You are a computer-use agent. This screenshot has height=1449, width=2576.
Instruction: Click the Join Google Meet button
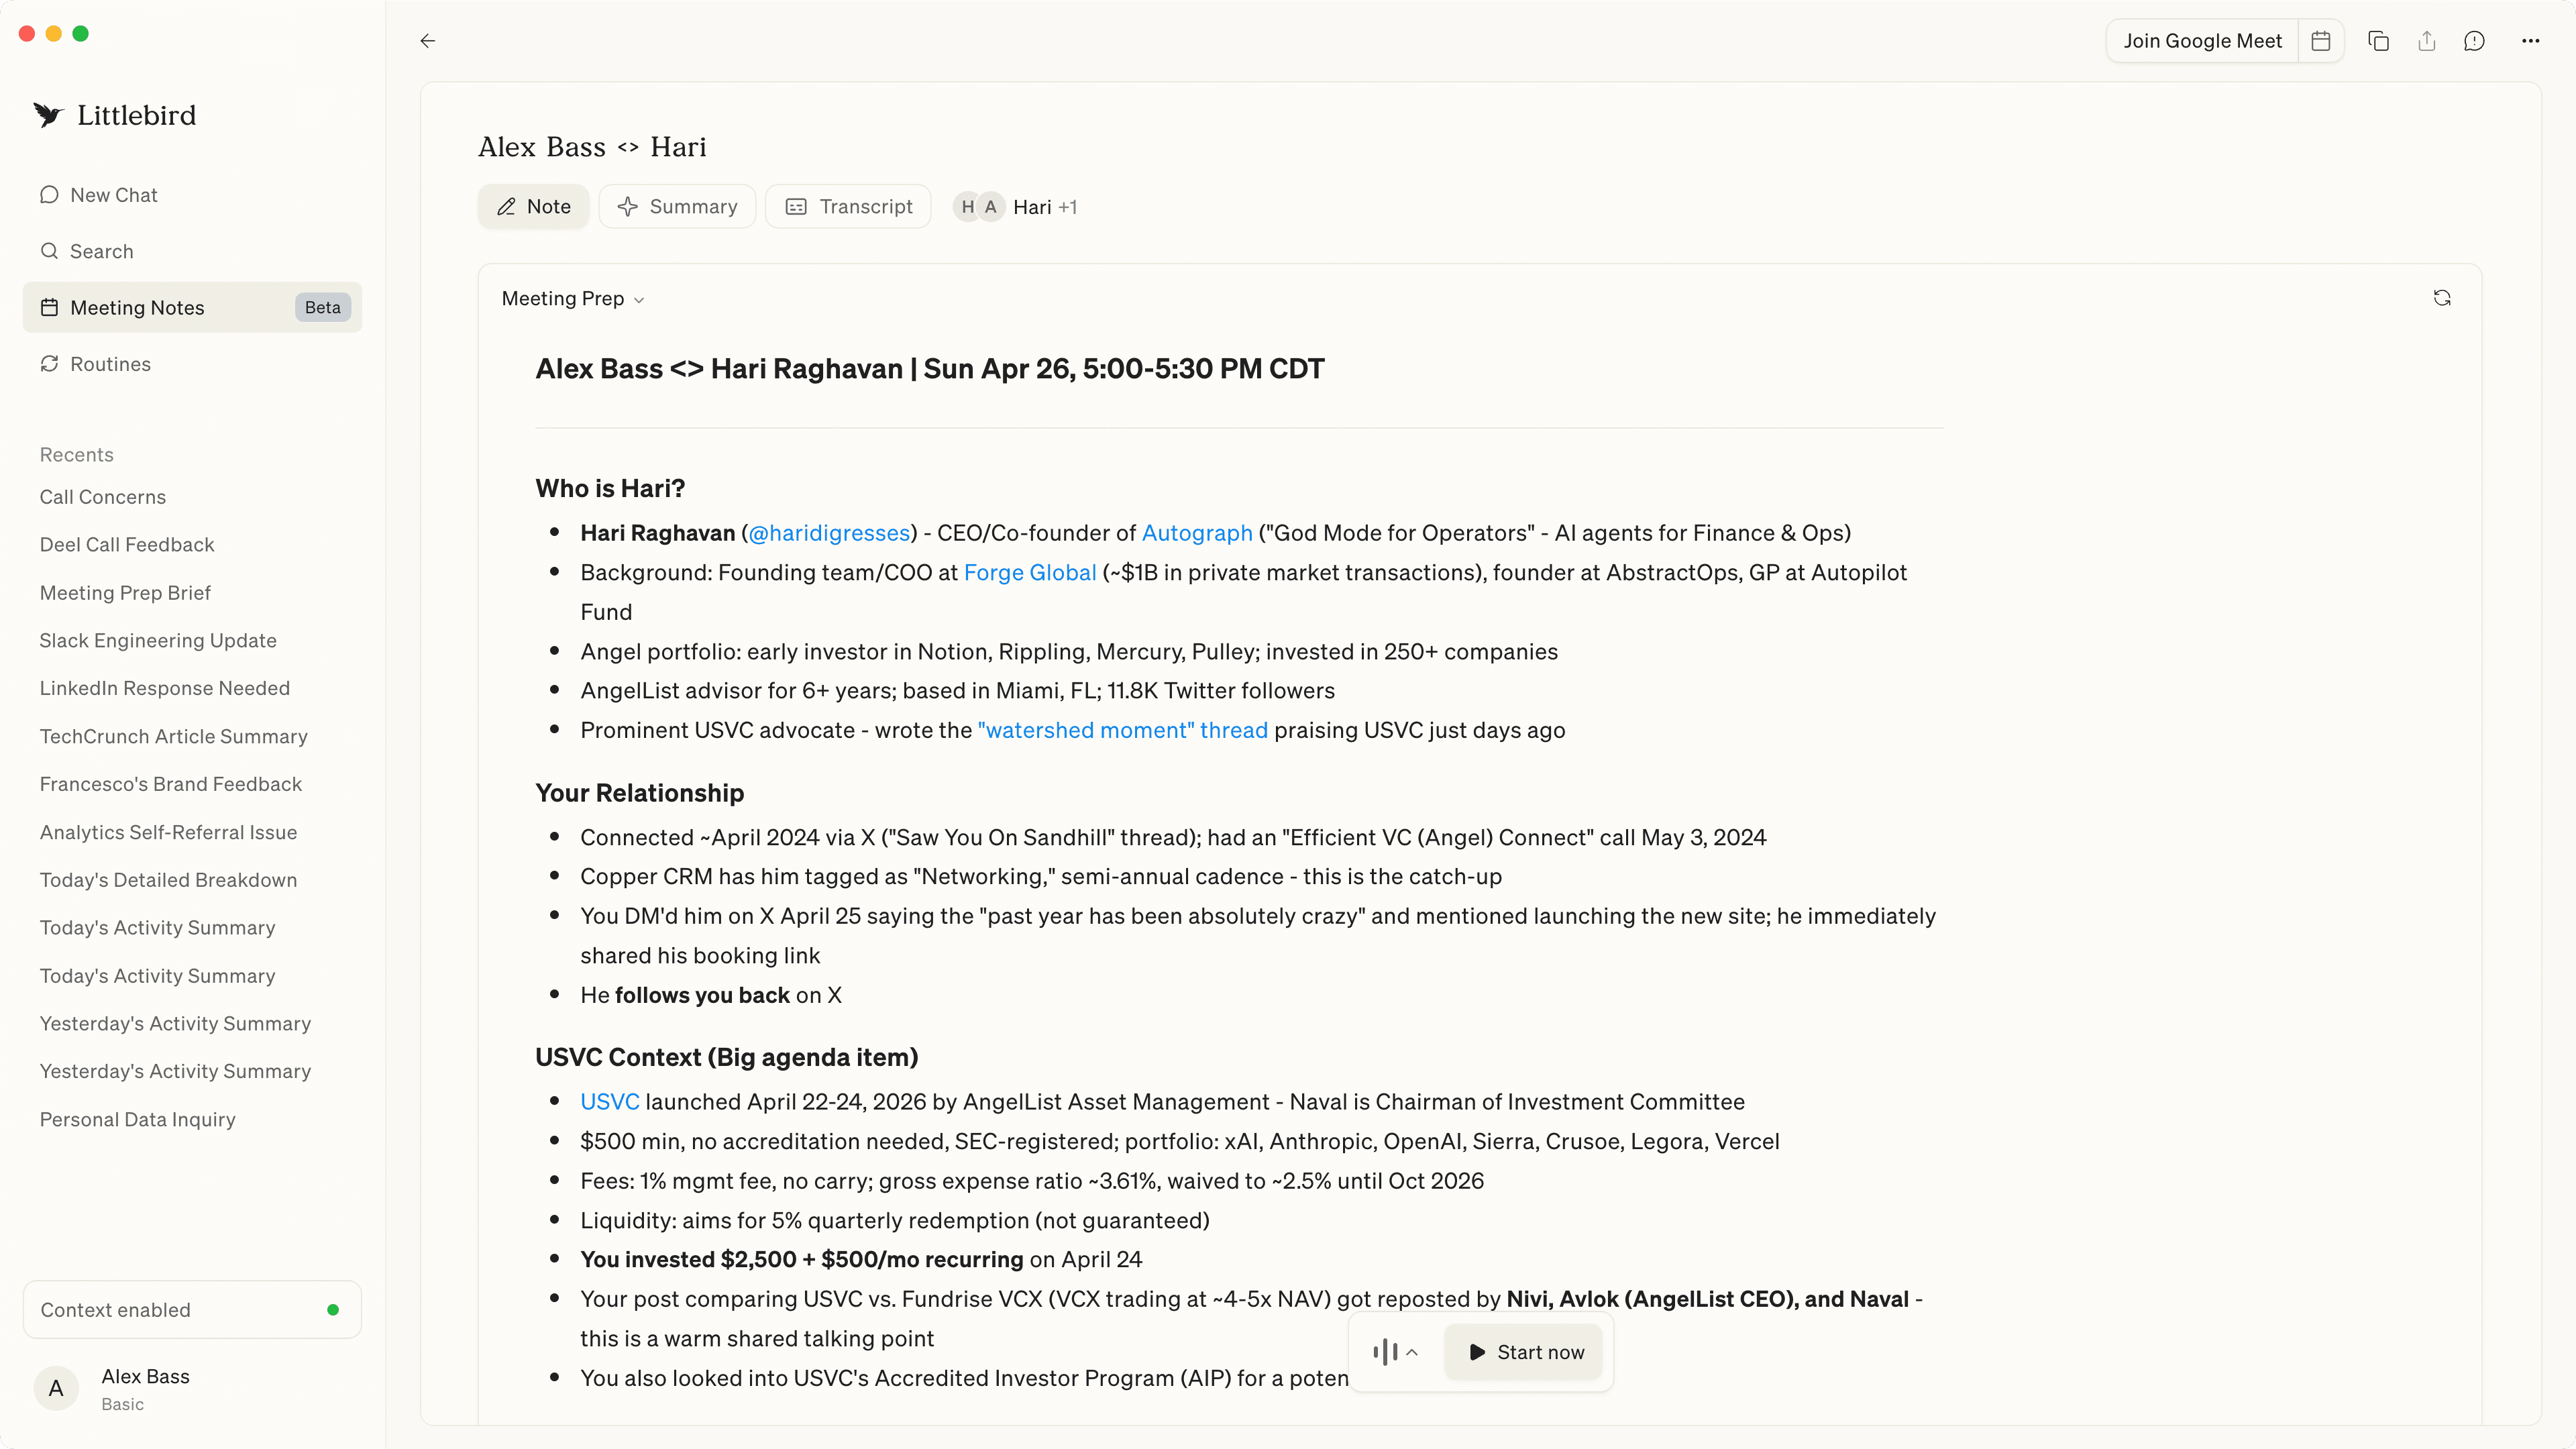pyautogui.click(x=2202, y=41)
